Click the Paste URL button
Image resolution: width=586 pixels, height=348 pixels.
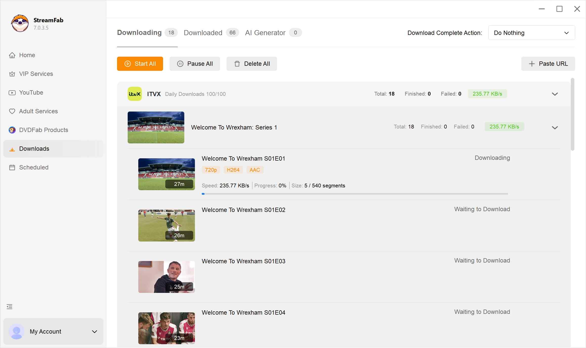pos(548,64)
